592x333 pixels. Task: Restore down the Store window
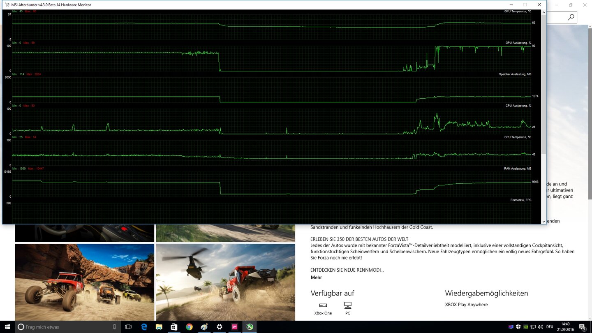pos(571,5)
